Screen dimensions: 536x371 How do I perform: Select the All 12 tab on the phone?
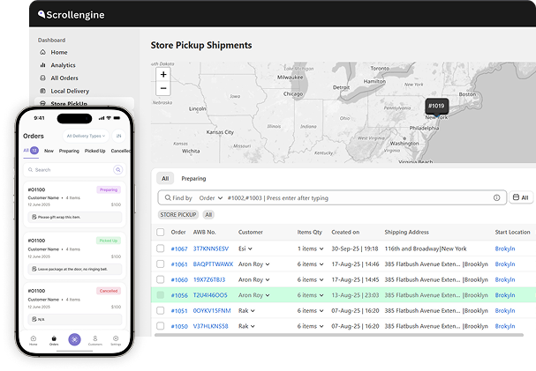[31, 151]
